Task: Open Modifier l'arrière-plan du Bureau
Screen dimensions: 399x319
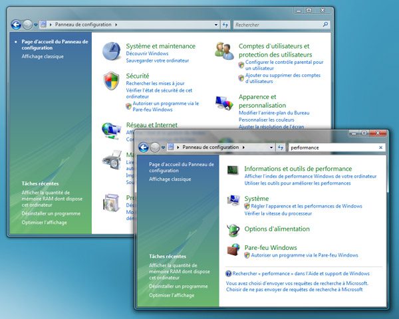Action: click(x=274, y=113)
